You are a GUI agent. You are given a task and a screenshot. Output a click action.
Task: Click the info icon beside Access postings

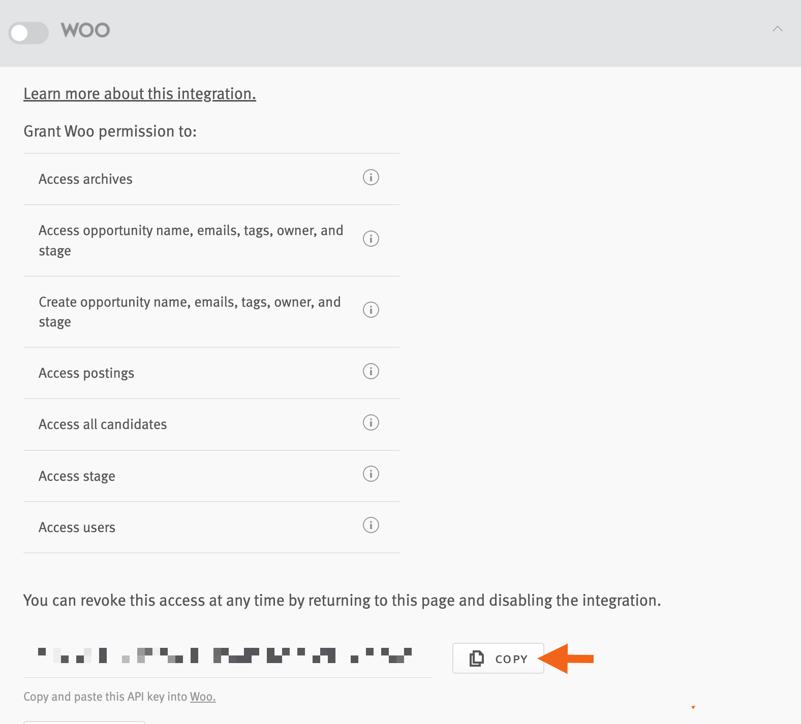371,372
